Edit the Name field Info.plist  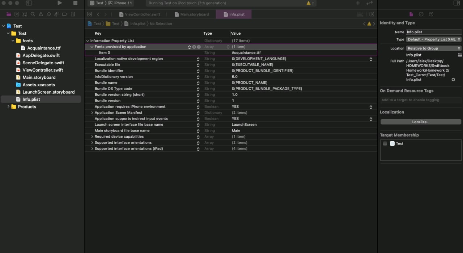pyautogui.click(x=433, y=32)
